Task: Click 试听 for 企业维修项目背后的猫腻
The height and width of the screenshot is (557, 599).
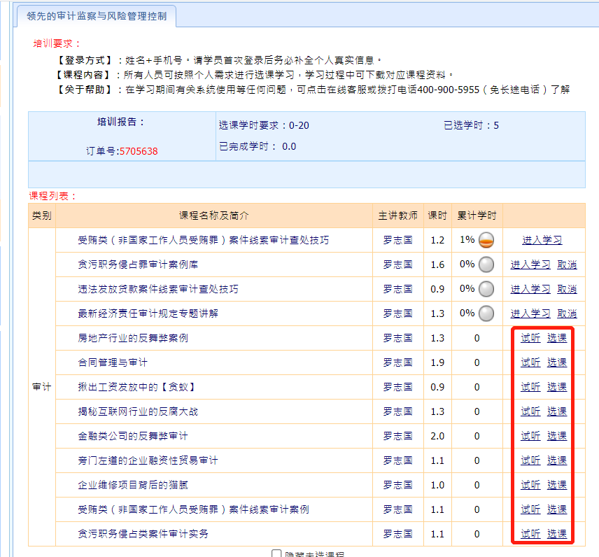Action: pos(530,485)
